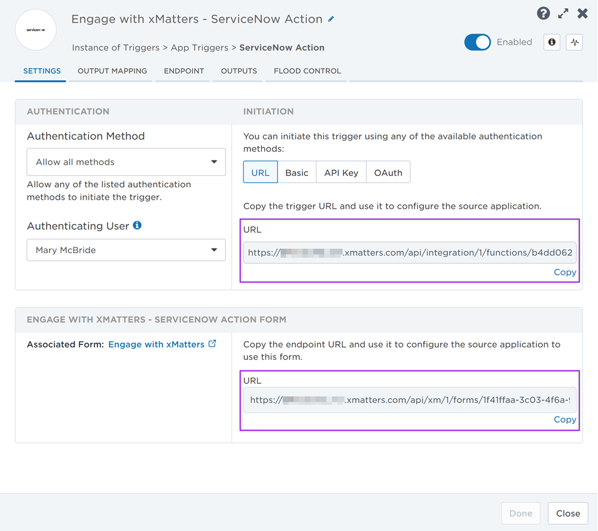This screenshot has width=598, height=531.
Task: Click the dialog title text
Action: [197, 19]
